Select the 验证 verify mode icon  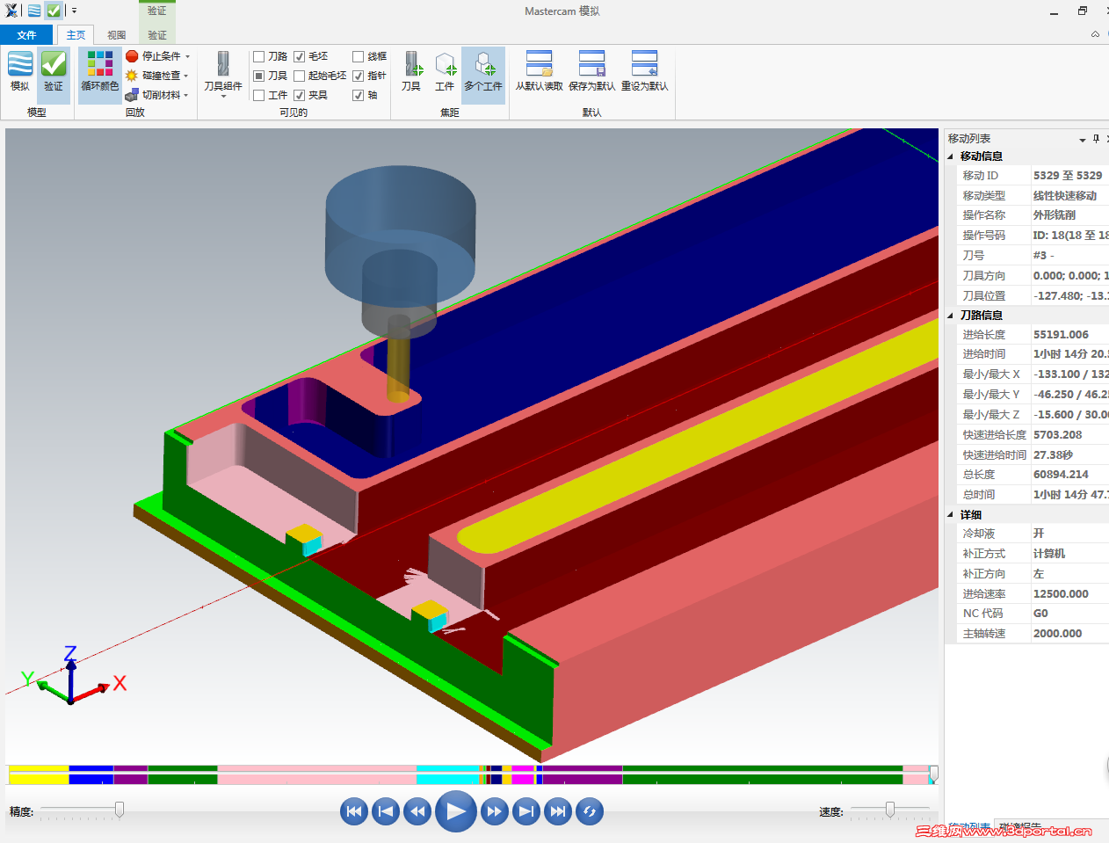[54, 64]
